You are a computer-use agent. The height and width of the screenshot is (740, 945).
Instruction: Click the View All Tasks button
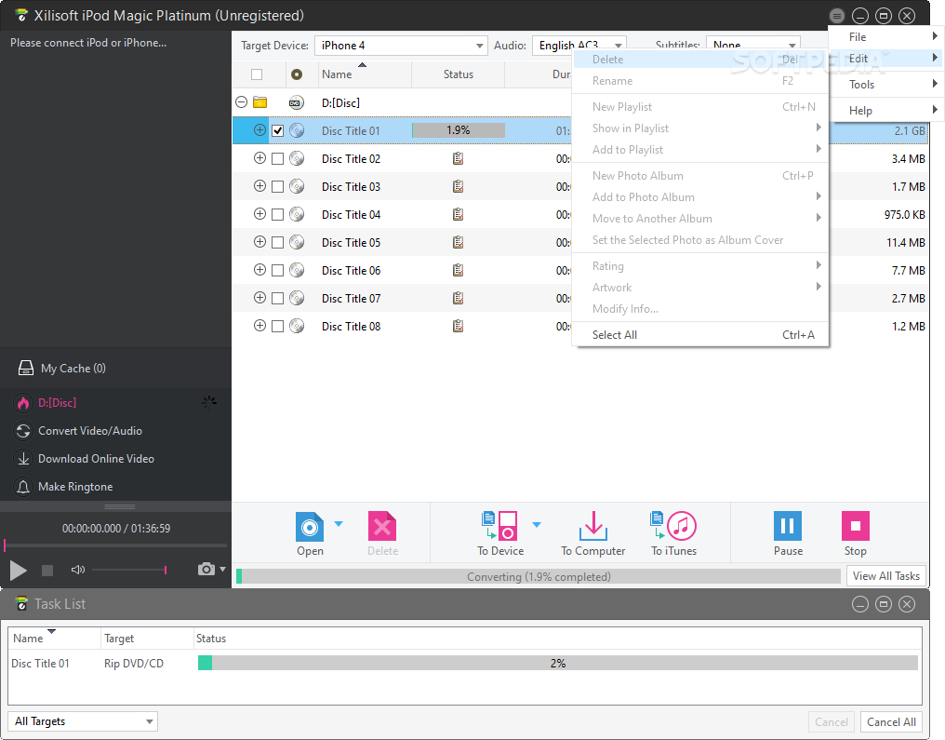(885, 576)
